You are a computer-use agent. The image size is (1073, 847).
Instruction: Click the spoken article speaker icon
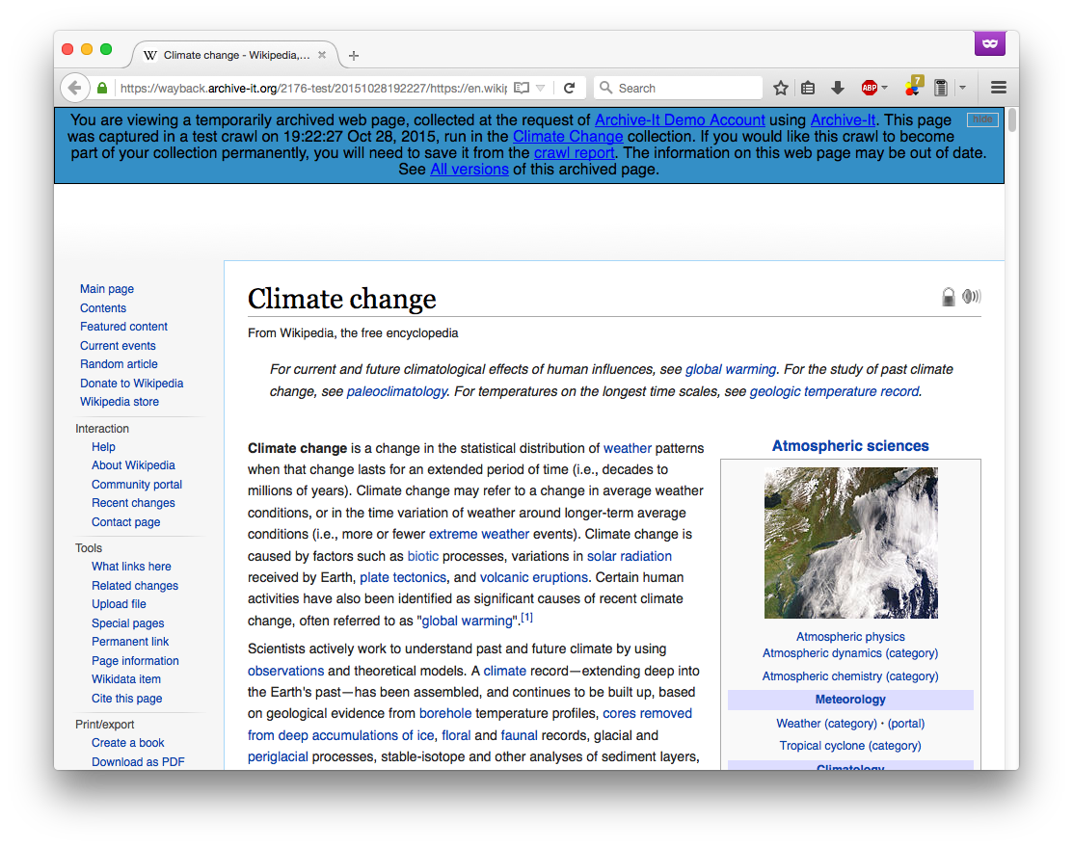coord(972,297)
